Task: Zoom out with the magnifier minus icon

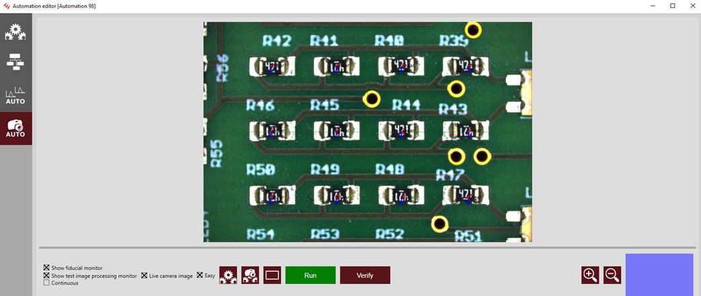Action: [612, 275]
